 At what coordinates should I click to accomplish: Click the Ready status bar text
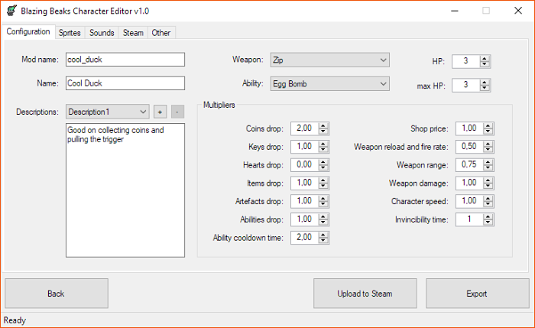click(15, 320)
